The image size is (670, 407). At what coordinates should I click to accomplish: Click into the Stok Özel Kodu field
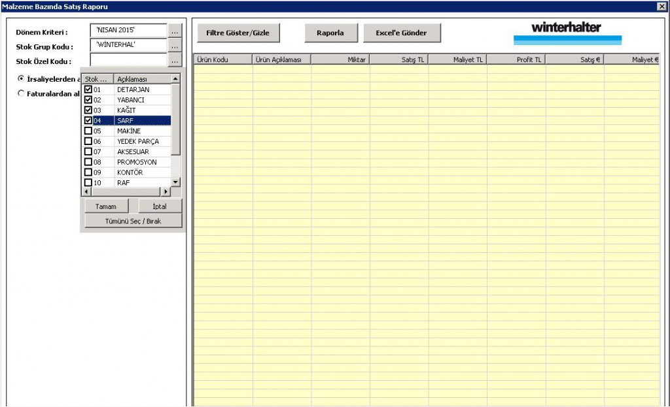point(128,61)
